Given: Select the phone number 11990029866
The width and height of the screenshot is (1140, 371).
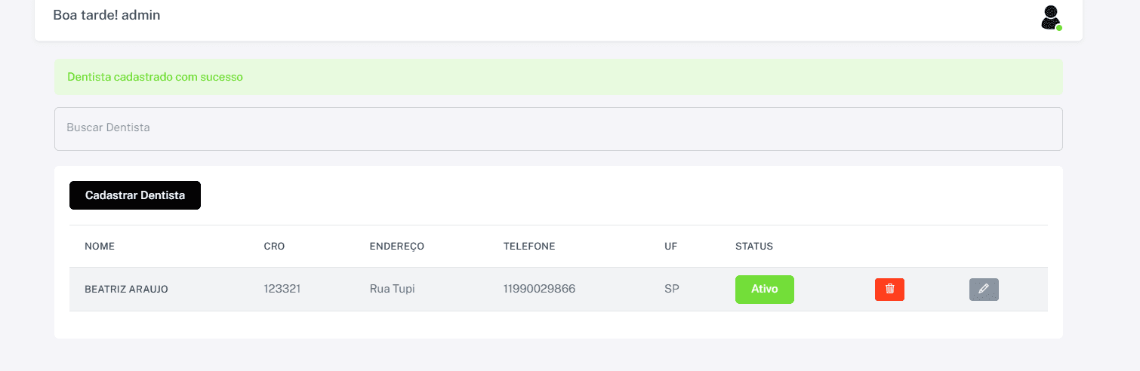Looking at the screenshot, I should (x=540, y=289).
